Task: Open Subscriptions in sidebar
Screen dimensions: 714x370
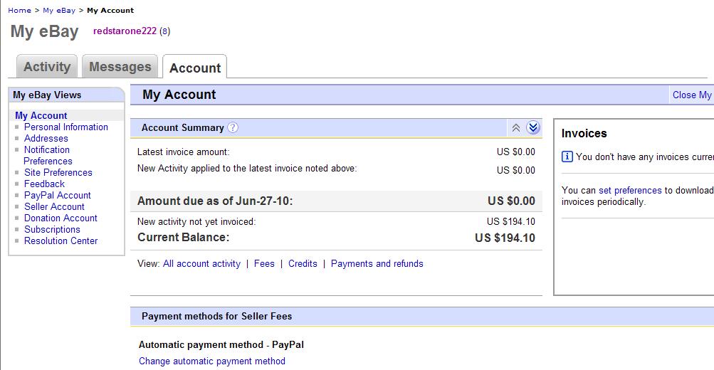Action: 52,229
